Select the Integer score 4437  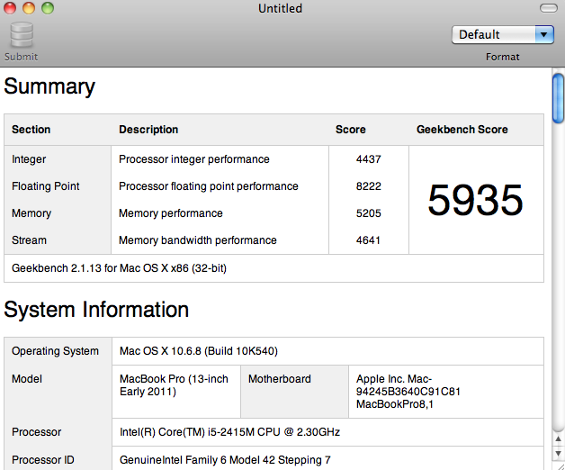click(368, 159)
